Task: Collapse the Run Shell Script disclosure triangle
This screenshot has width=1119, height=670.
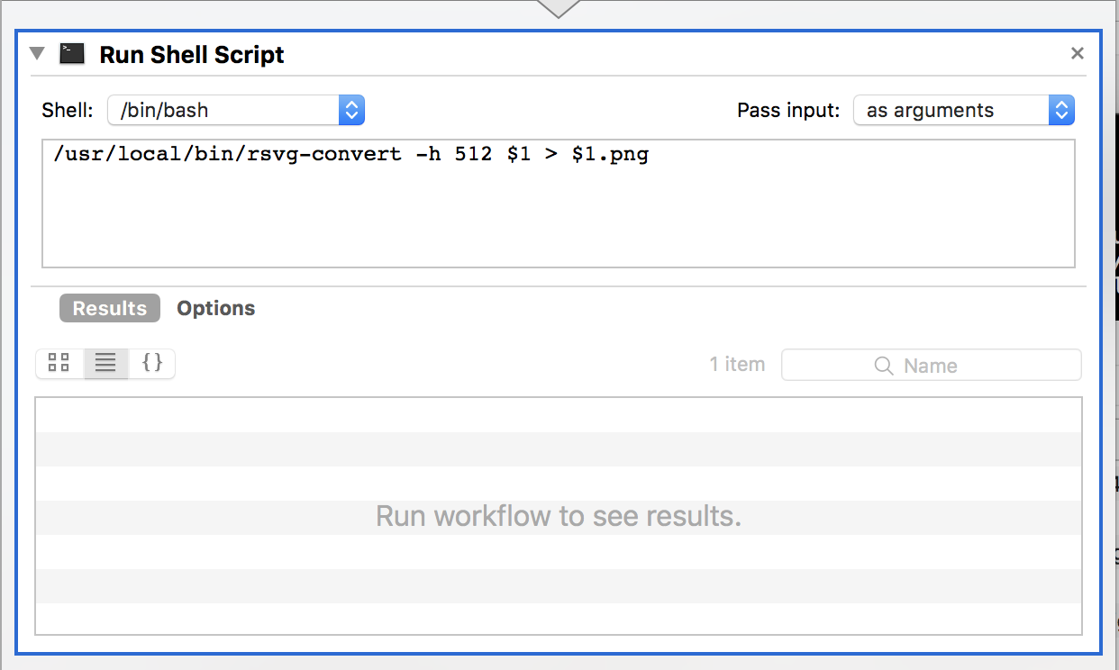Action: pos(37,53)
